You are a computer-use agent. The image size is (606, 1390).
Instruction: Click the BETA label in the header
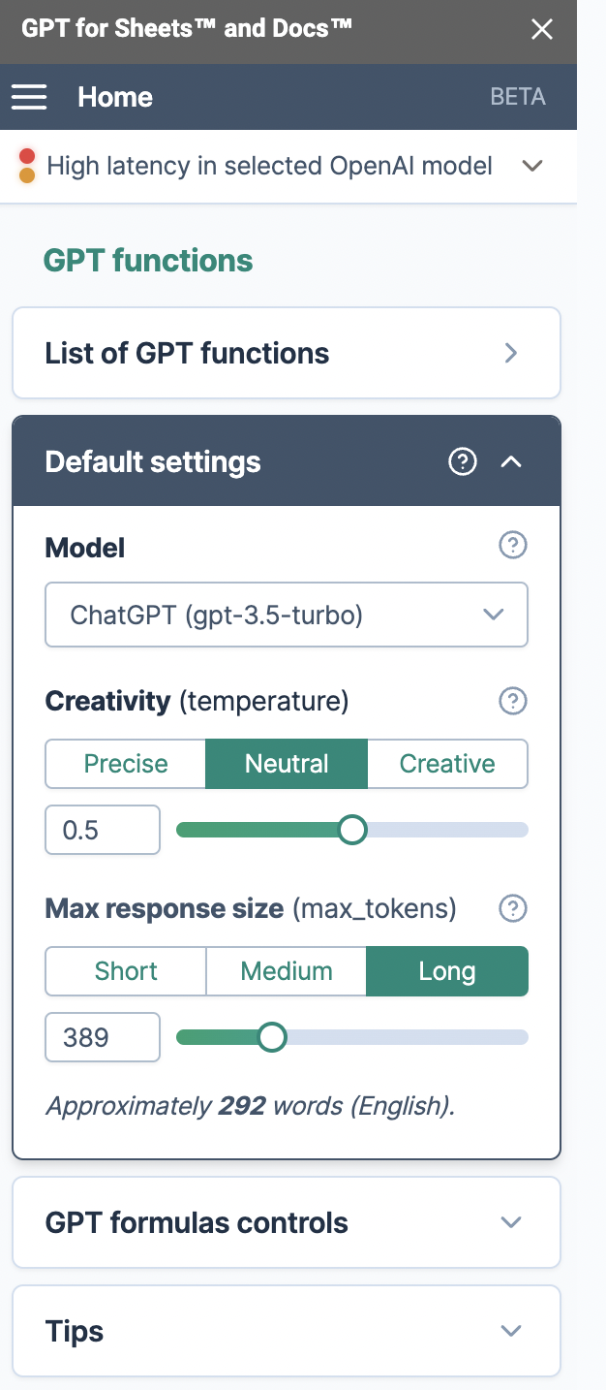click(x=518, y=97)
